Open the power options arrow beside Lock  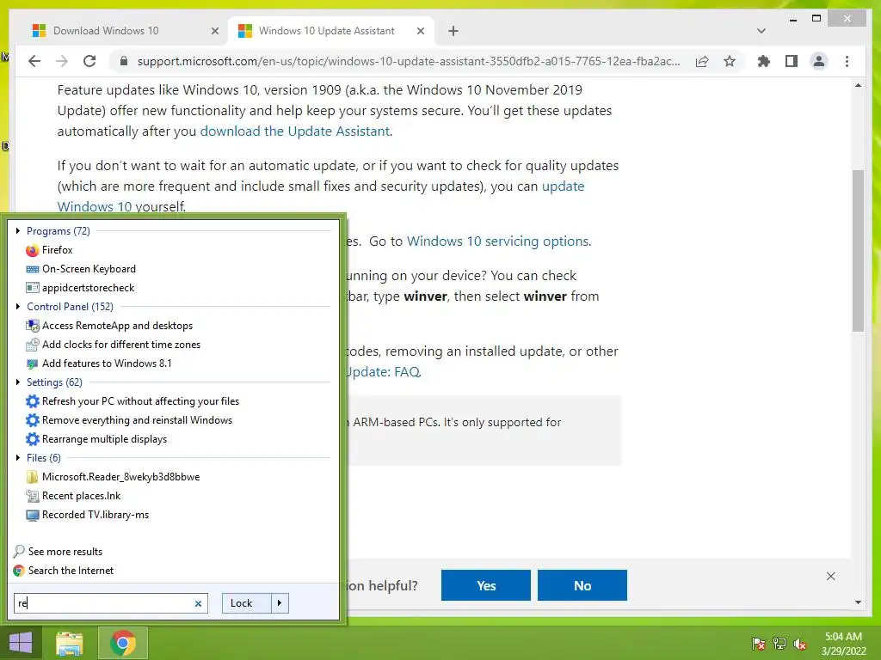click(280, 602)
